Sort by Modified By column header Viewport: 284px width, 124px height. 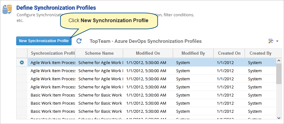pos(193,53)
